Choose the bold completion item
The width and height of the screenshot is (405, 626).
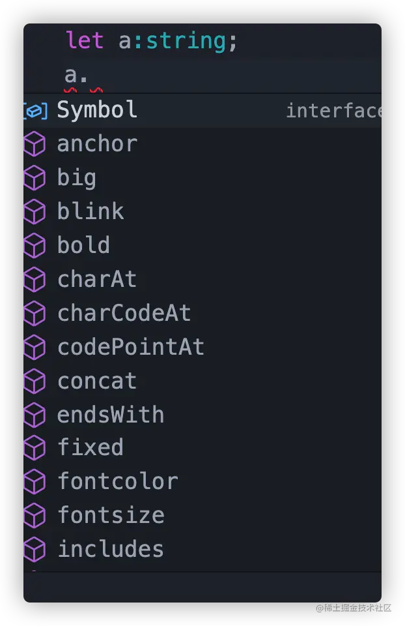point(84,246)
